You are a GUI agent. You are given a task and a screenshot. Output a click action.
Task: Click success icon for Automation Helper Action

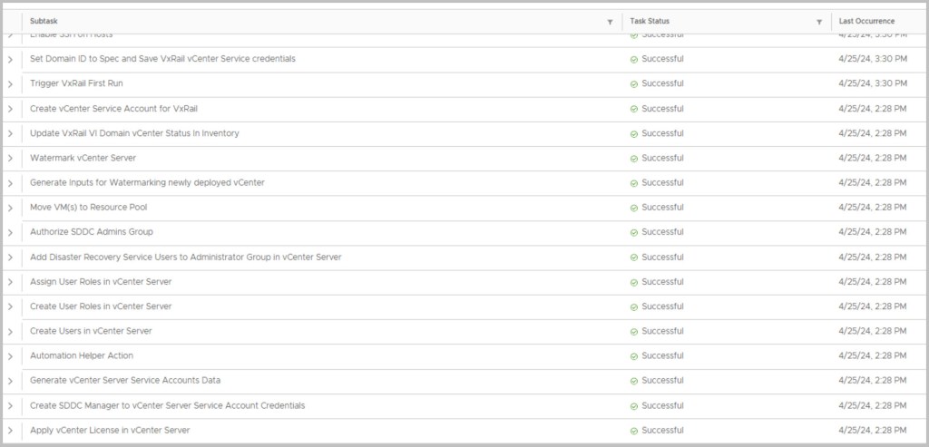pyautogui.click(x=634, y=356)
